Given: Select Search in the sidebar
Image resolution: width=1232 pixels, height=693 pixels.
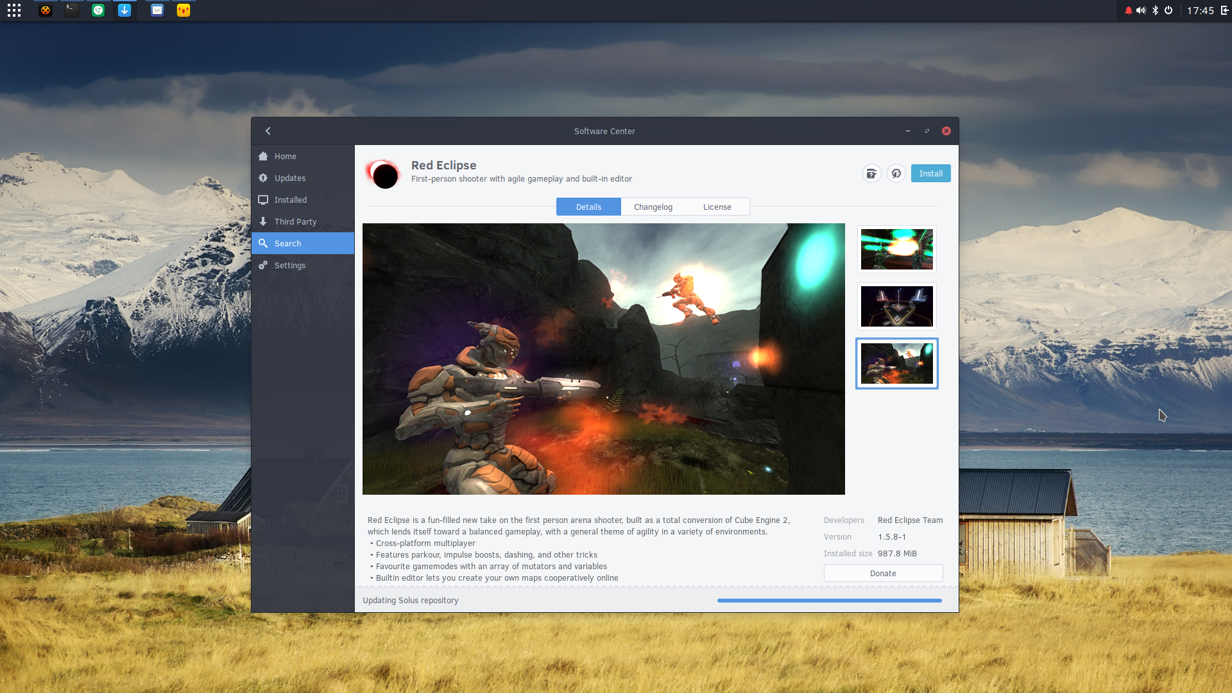Looking at the screenshot, I should pyautogui.click(x=303, y=244).
